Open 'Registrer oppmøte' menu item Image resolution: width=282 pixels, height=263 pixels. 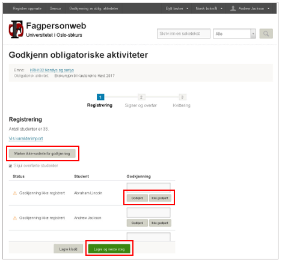point(27,8)
